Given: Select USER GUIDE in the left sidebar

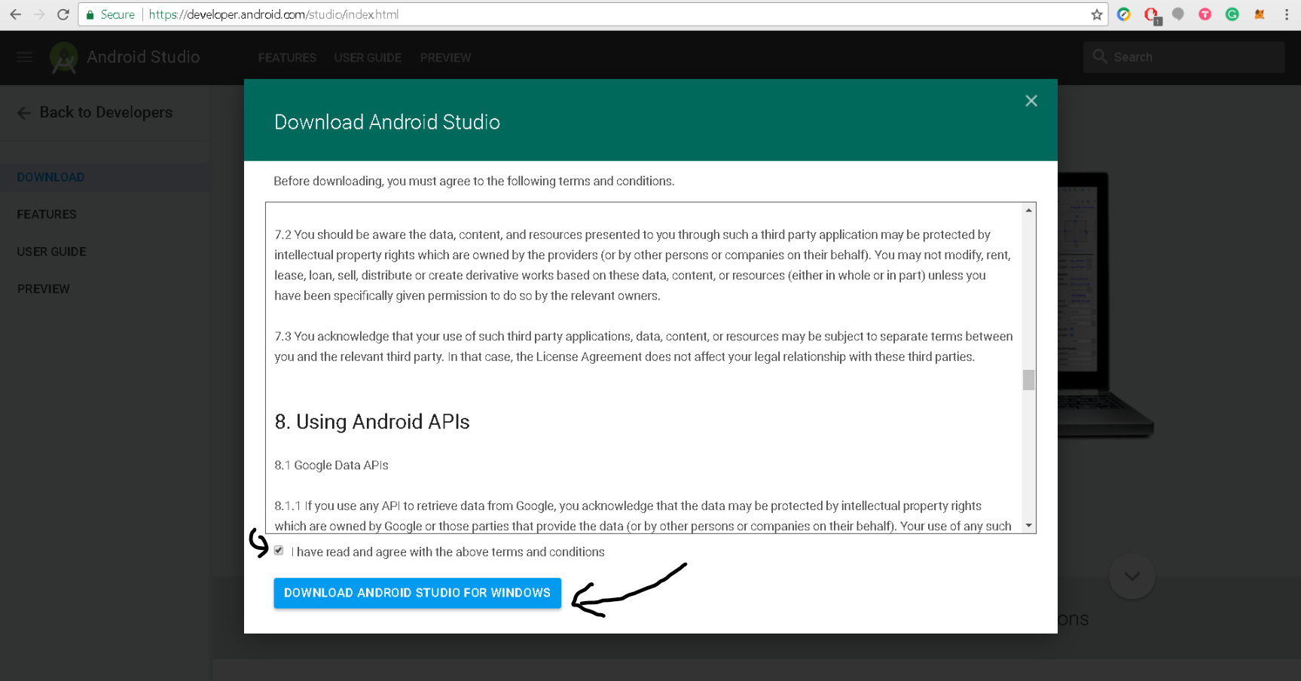Looking at the screenshot, I should (x=51, y=252).
